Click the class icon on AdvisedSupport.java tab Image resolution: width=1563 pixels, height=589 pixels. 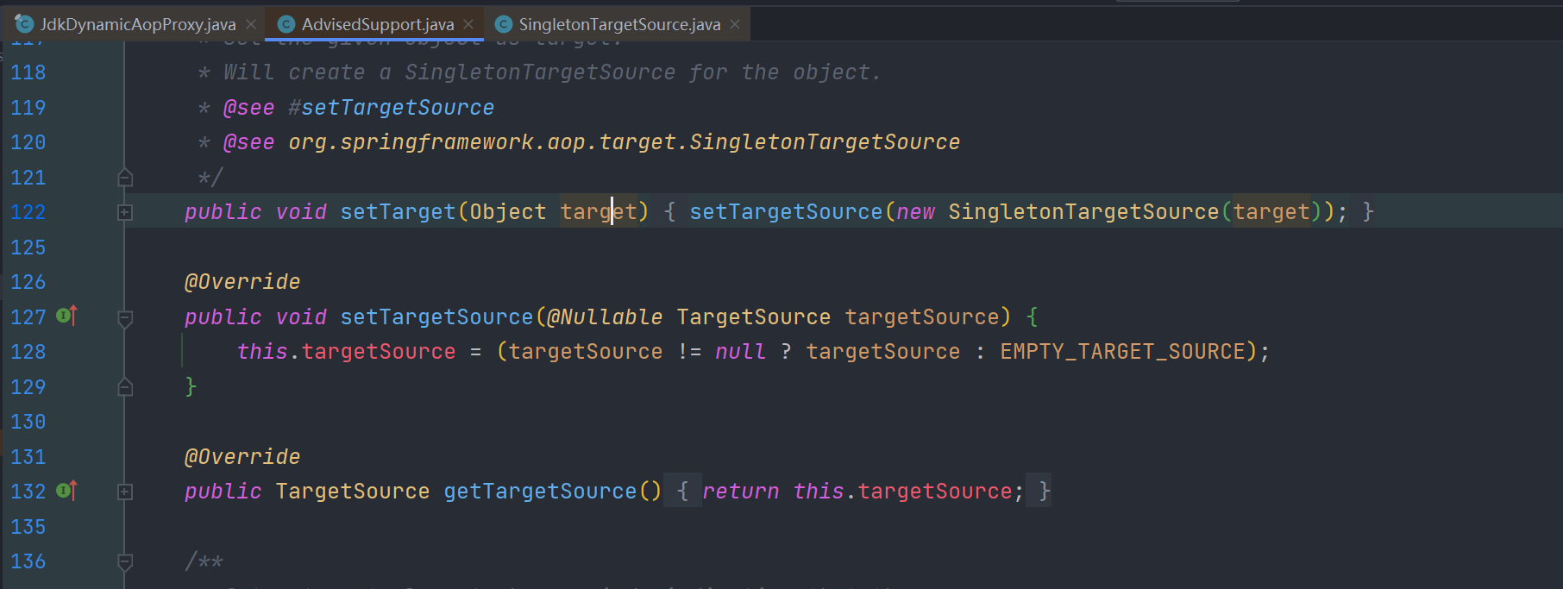[286, 24]
